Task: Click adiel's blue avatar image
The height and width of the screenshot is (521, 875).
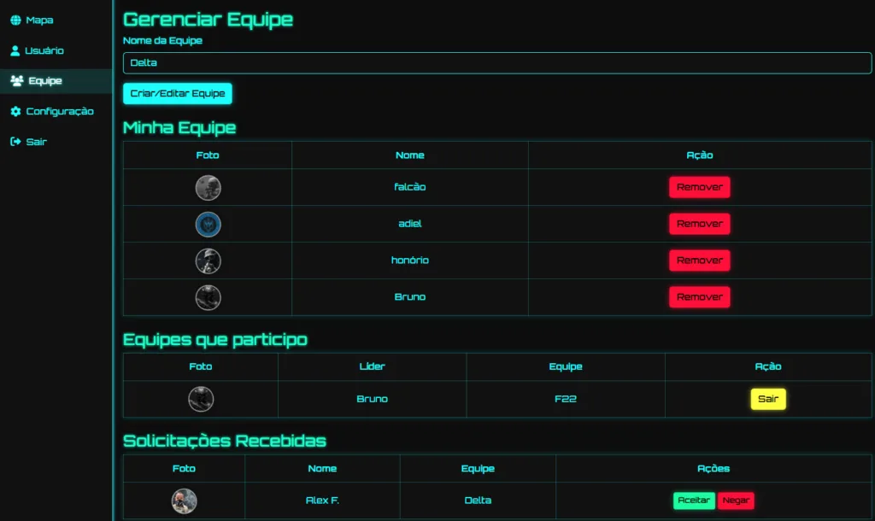Action: coord(207,224)
